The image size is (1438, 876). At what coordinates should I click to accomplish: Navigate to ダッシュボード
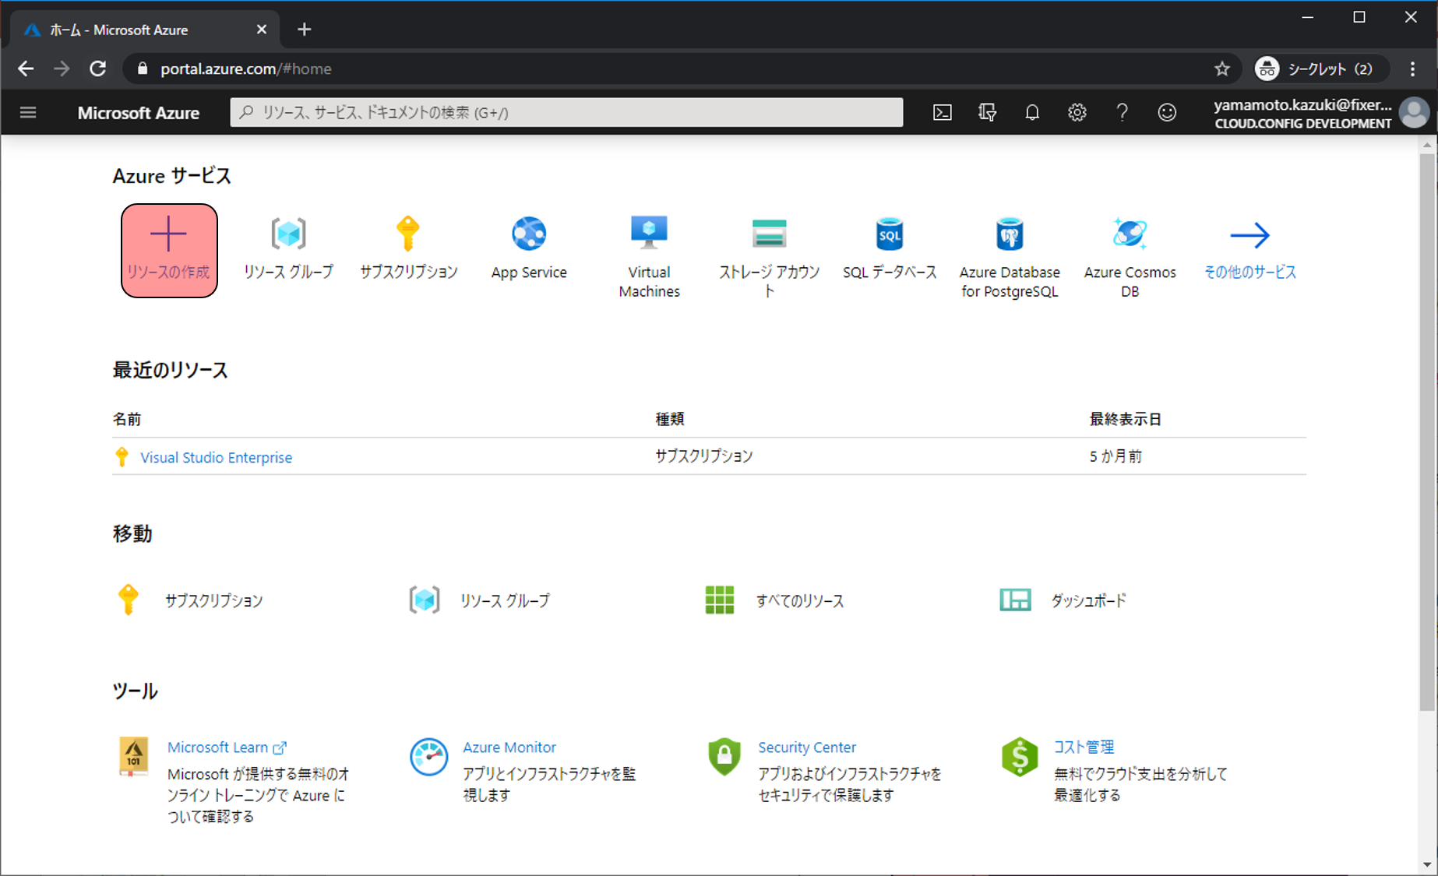click(x=1088, y=601)
